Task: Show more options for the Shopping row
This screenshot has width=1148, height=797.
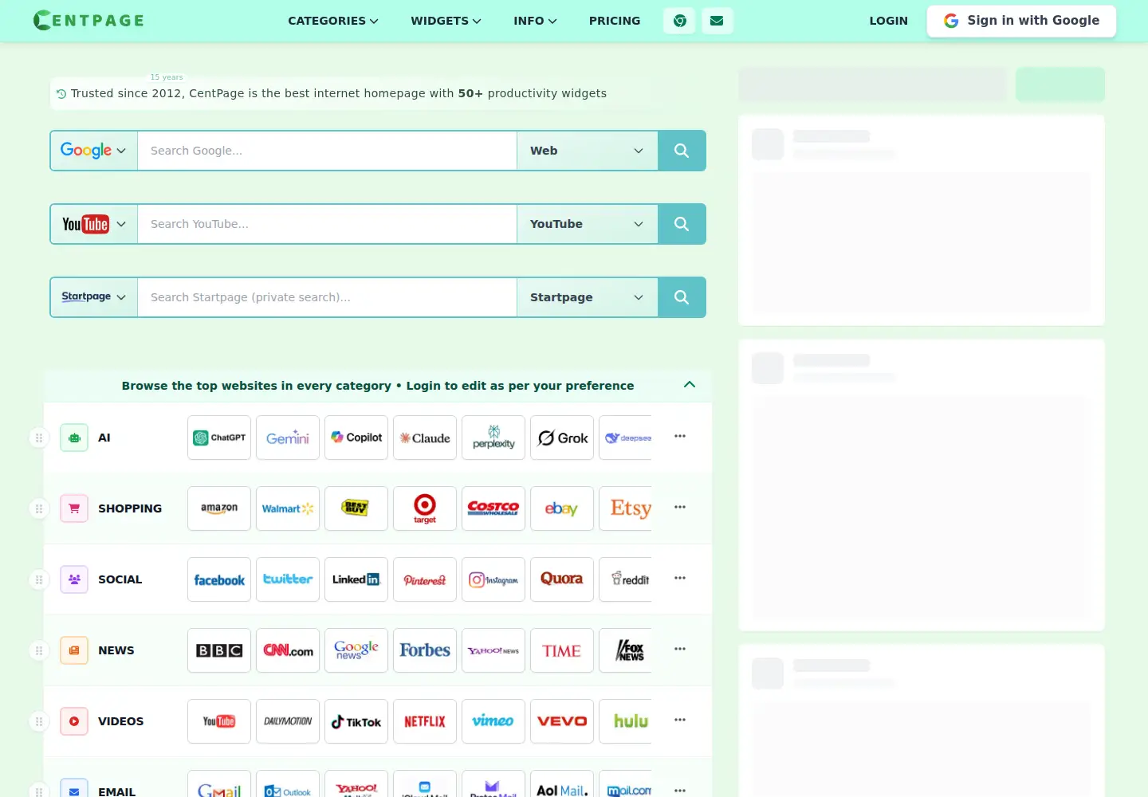Action: click(x=680, y=507)
